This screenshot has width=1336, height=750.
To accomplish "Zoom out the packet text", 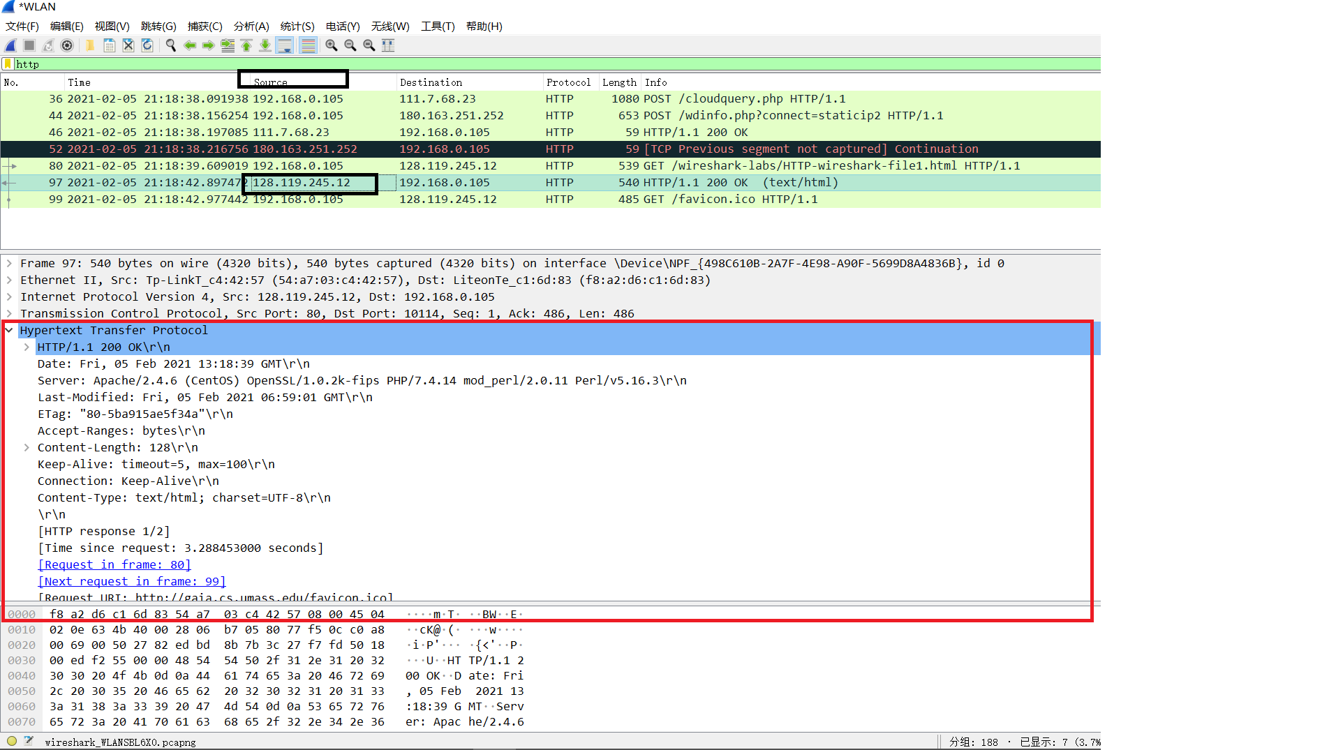I will 350,45.
